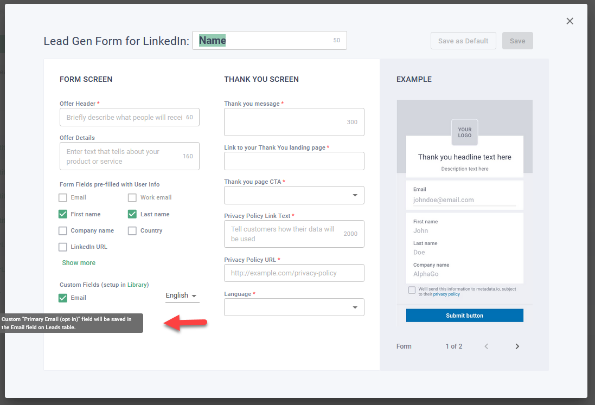595x405 pixels.
Task: Open the English custom field language selector
Action: pyautogui.click(x=182, y=295)
